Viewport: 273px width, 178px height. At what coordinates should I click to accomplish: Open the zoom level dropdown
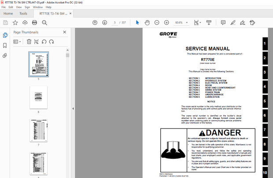[x=187, y=22]
